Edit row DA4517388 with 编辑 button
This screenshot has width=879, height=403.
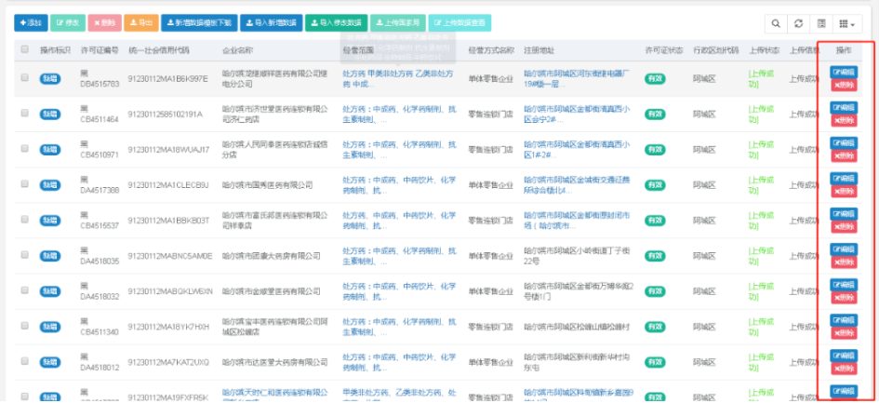click(844, 178)
